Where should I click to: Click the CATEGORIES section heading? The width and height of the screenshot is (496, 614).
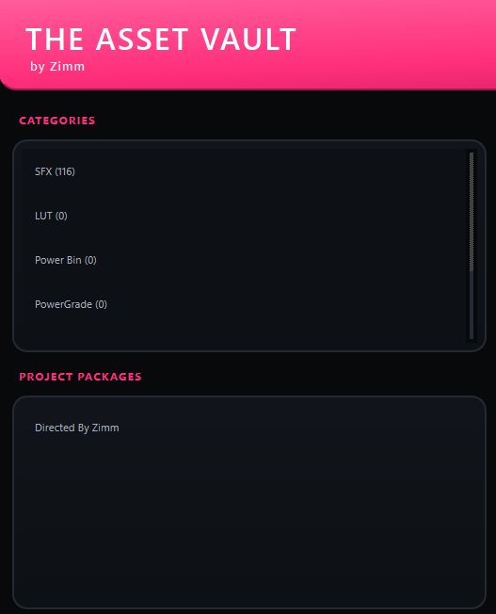[x=57, y=121]
